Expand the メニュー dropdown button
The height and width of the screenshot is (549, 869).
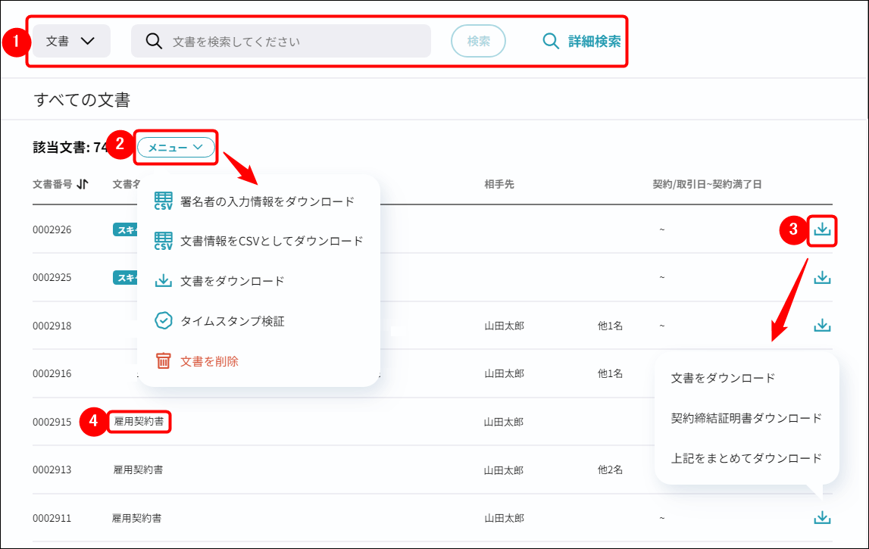(x=176, y=148)
